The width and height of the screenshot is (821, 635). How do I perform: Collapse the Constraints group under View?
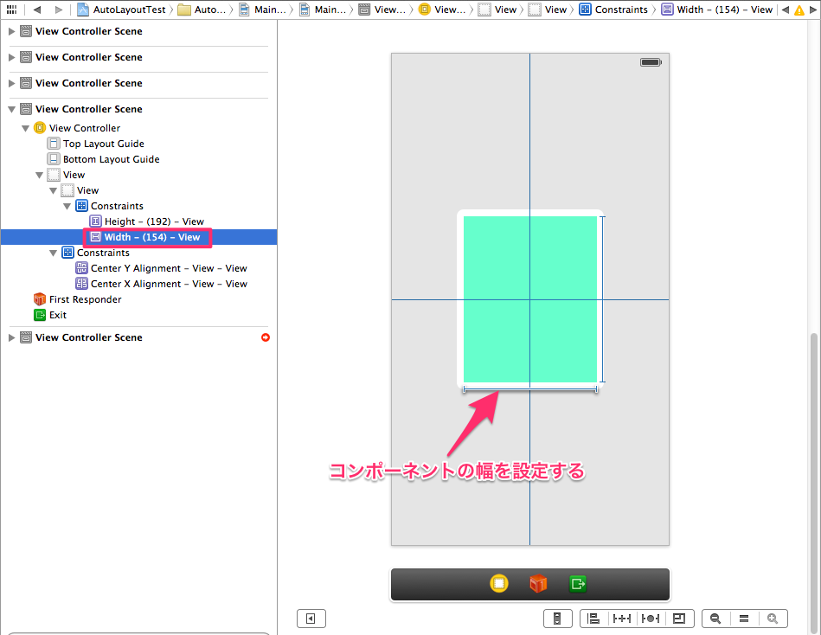point(67,205)
